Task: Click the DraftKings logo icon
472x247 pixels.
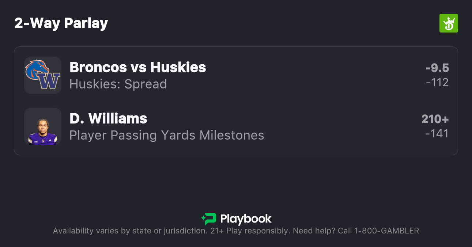Action: coord(448,23)
